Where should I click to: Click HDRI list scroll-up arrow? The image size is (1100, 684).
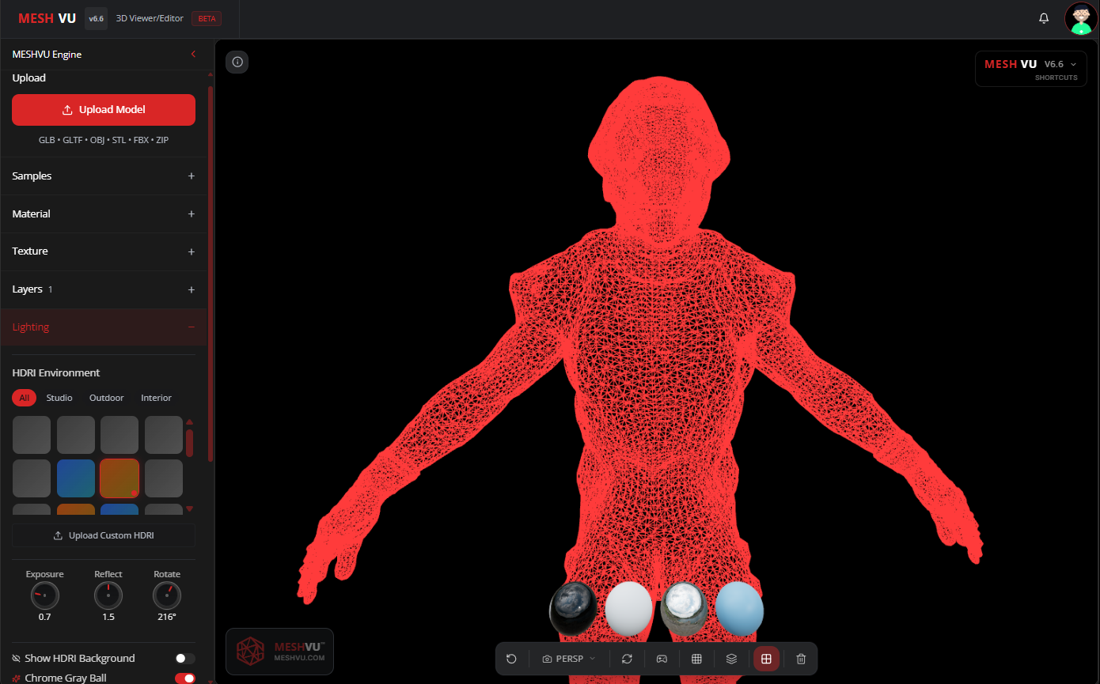coord(189,421)
